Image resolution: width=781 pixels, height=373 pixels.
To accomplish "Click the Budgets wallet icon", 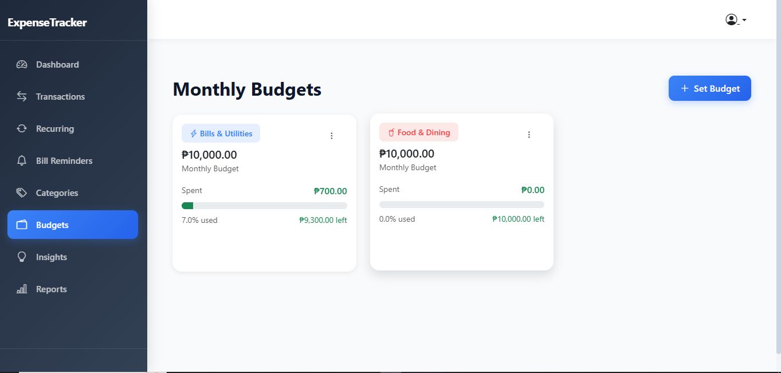I will click(22, 225).
